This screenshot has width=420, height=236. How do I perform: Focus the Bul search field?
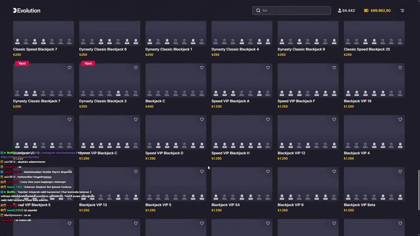291,10
